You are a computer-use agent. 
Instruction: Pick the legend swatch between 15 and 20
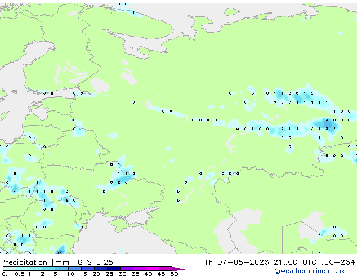point(87,269)
